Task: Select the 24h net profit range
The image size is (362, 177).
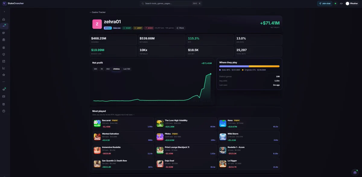Action: 95,69
